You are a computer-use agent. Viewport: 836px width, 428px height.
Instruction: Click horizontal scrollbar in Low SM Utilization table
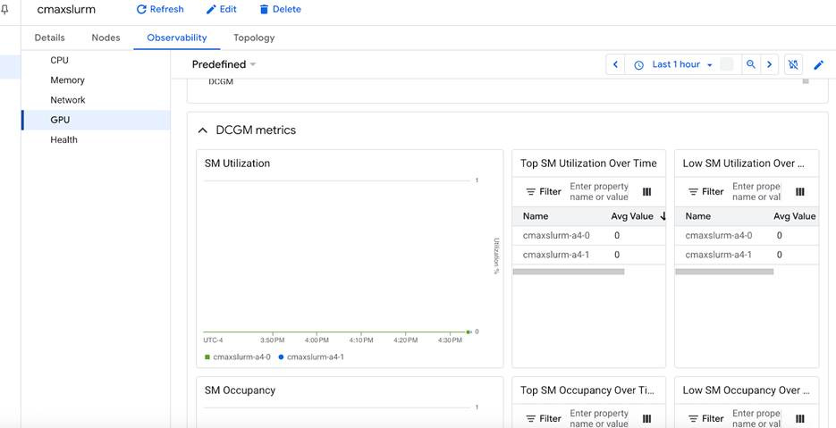[724, 272]
